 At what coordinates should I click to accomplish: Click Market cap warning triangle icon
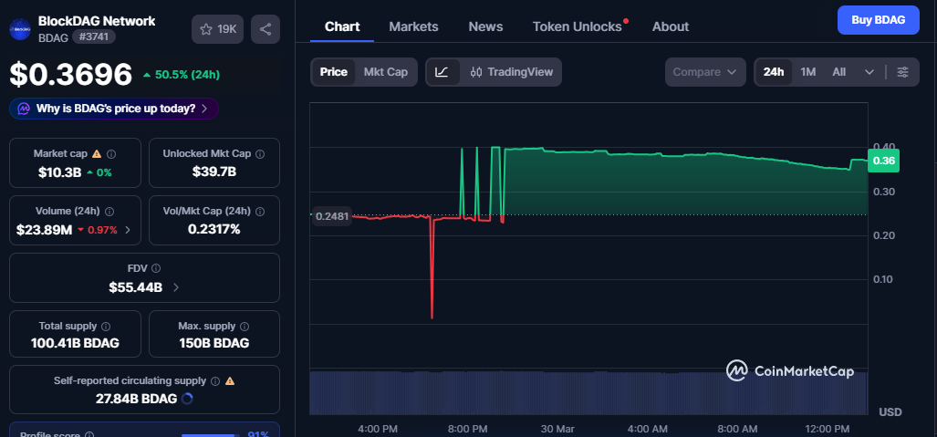[x=97, y=154]
